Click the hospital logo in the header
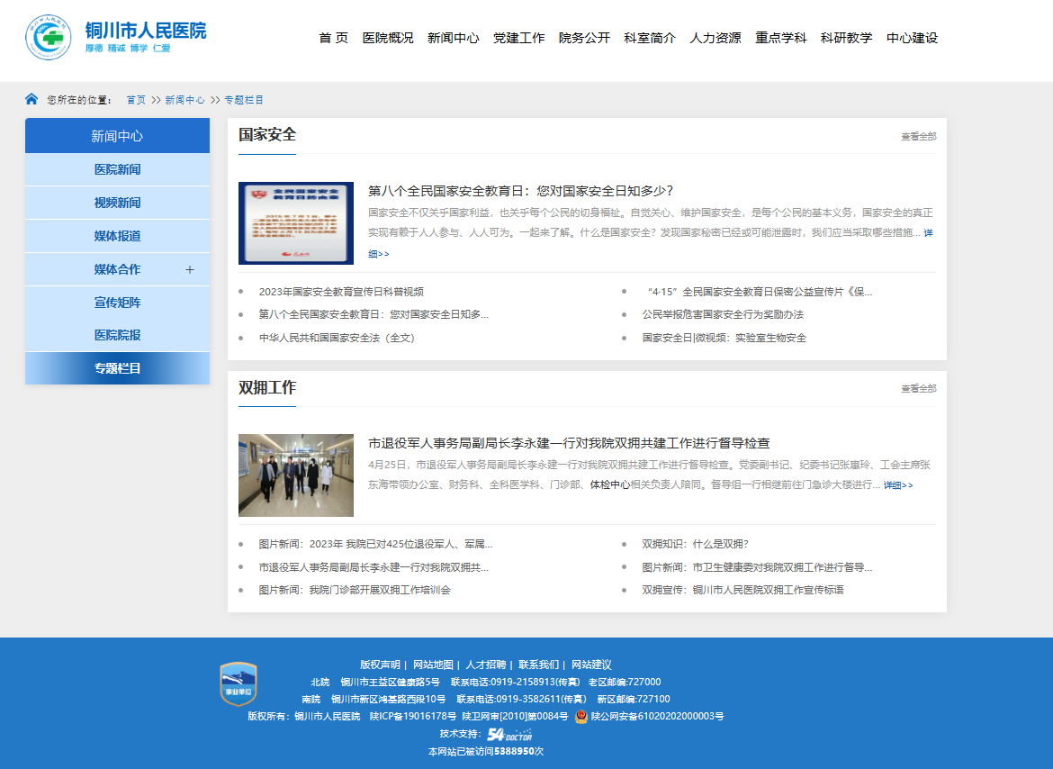The height and width of the screenshot is (769, 1053). (49, 38)
